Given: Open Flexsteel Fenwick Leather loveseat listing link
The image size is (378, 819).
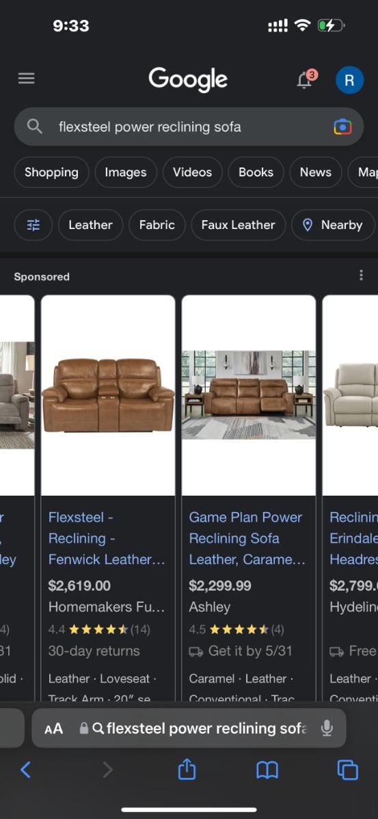Looking at the screenshot, I should [107, 538].
